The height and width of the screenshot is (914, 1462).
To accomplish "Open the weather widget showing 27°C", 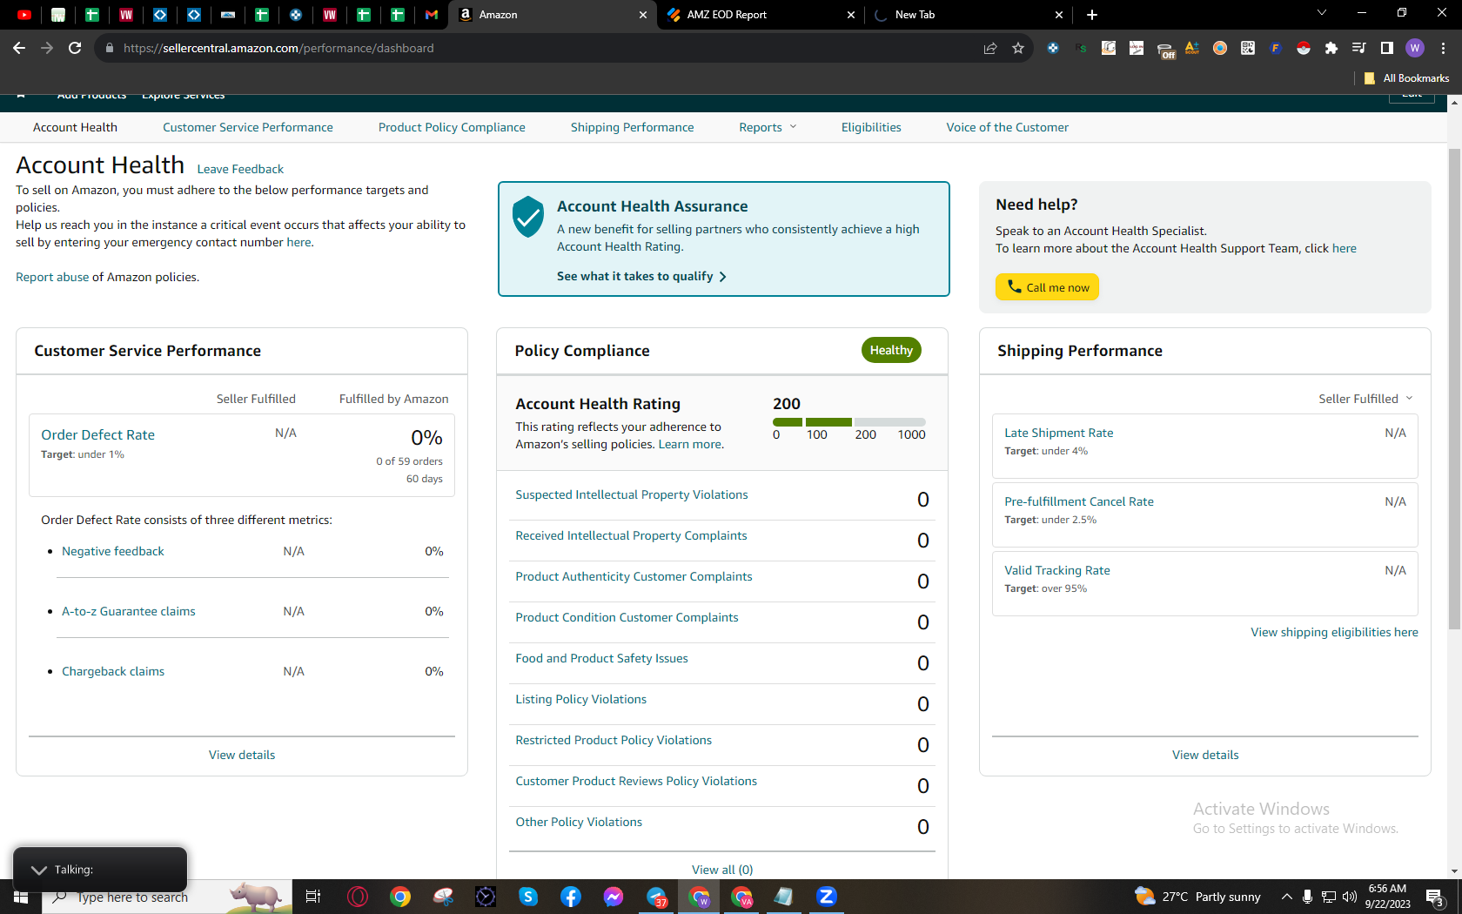I will (1197, 897).
